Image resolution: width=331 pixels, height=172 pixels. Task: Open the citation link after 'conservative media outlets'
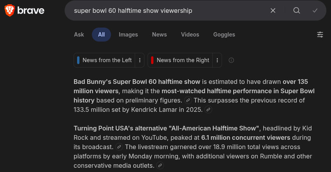[x=160, y=166]
